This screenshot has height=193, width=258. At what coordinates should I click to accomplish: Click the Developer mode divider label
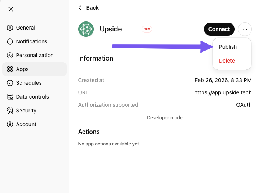[x=165, y=118]
